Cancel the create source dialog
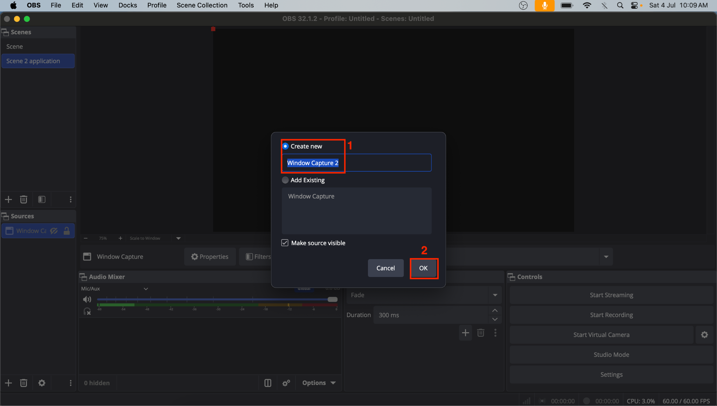This screenshot has height=406, width=717. pos(385,268)
